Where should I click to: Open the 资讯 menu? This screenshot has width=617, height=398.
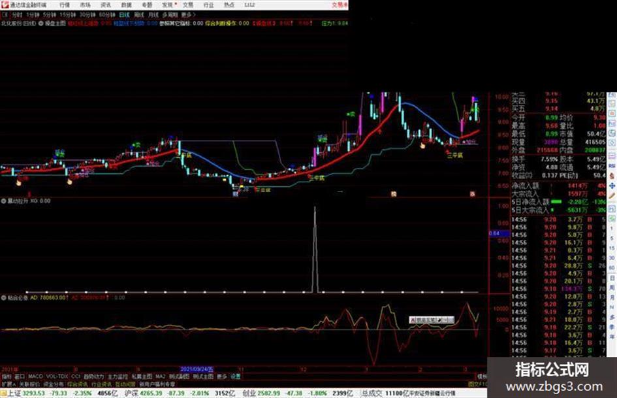(x=106, y=5)
